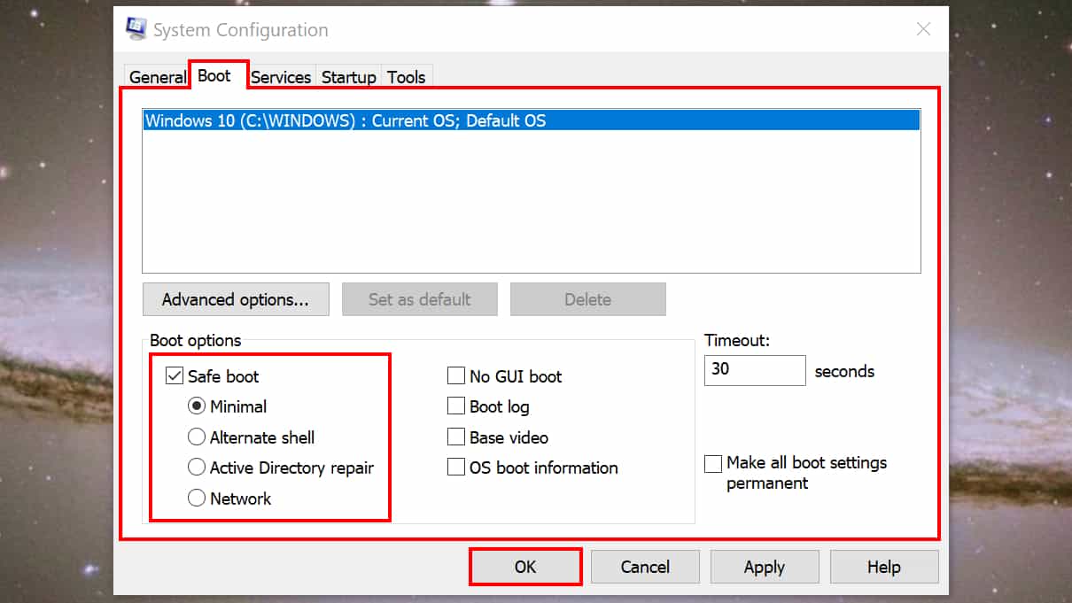
Task: Click the Timeout seconds input field
Action: click(x=754, y=370)
